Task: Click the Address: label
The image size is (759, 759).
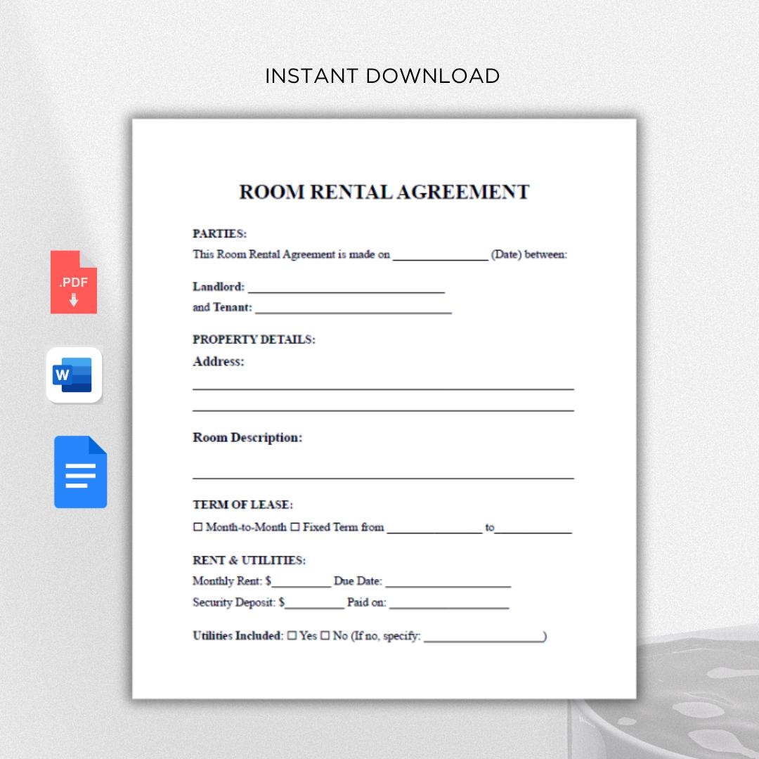Action: coord(219,362)
